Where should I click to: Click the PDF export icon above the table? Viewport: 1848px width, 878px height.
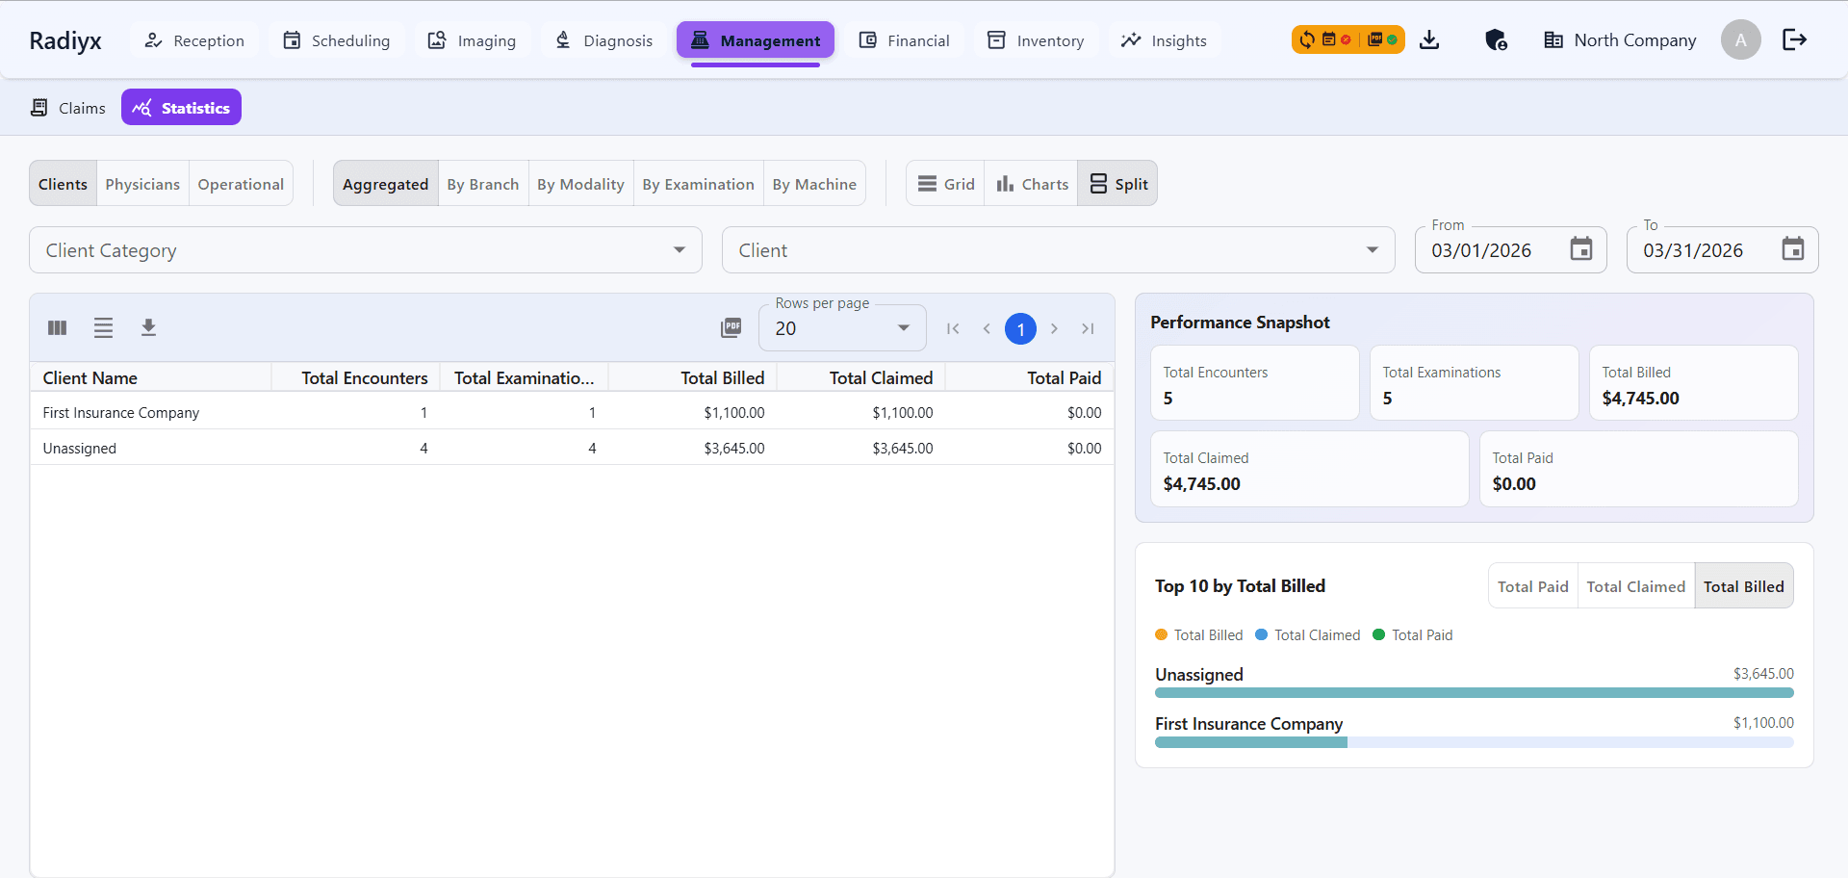(731, 328)
